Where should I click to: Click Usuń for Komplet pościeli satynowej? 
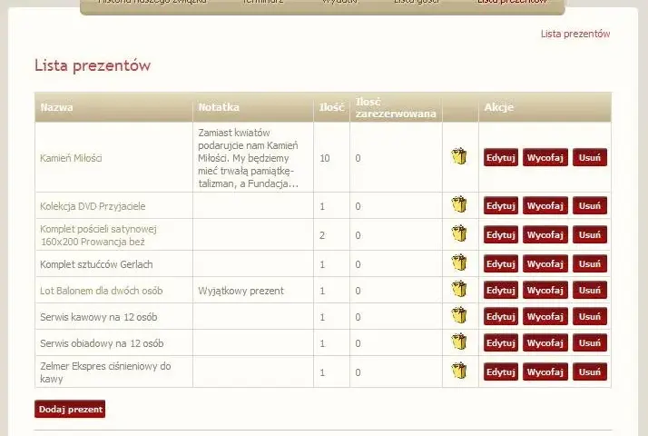590,234
